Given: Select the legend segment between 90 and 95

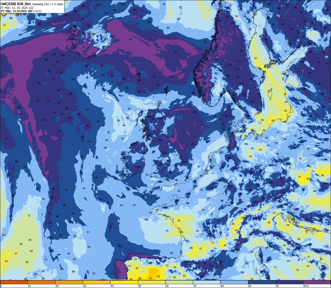Looking at the screenshot, I should tap(262, 282).
